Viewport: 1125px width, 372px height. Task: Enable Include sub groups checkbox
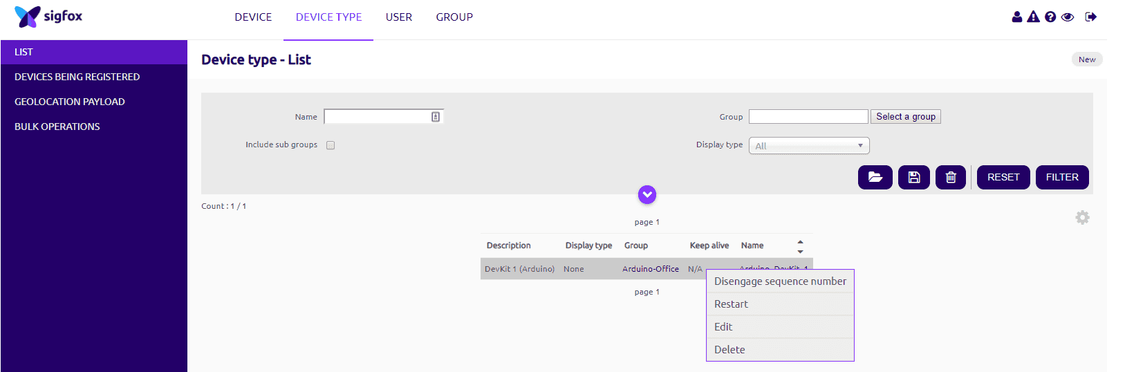pos(331,145)
